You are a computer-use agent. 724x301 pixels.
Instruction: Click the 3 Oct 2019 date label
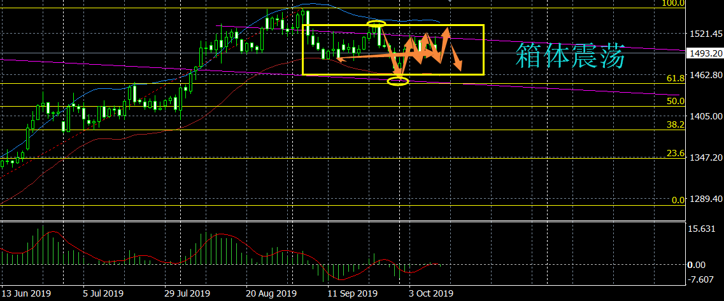[x=432, y=293]
